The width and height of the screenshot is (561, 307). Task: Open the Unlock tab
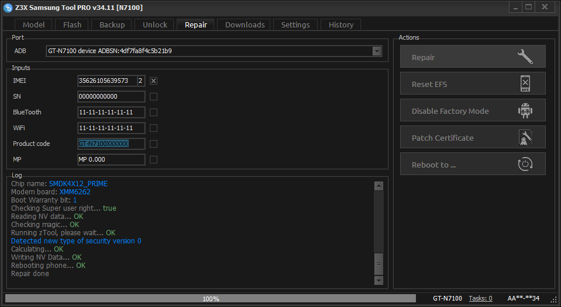(154, 25)
